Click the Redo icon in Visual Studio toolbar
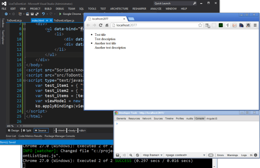This screenshot has width=260, height=168. tap(51, 14)
